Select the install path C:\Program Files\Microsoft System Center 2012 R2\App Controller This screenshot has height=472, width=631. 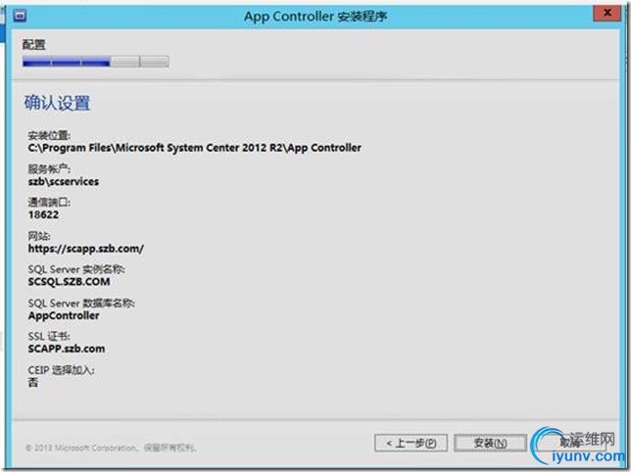coord(195,148)
